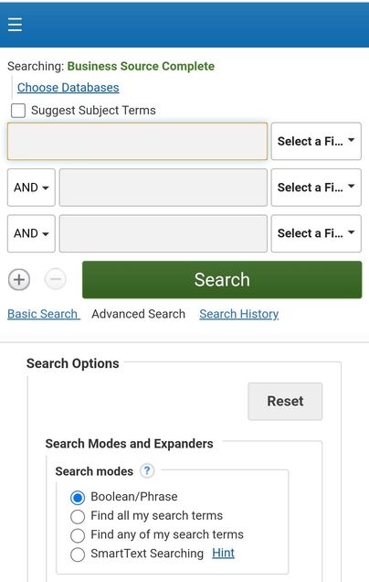Focus the first search text field
The height and width of the screenshot is (582, 369).
pyautogui.click(x=137, y=142)
